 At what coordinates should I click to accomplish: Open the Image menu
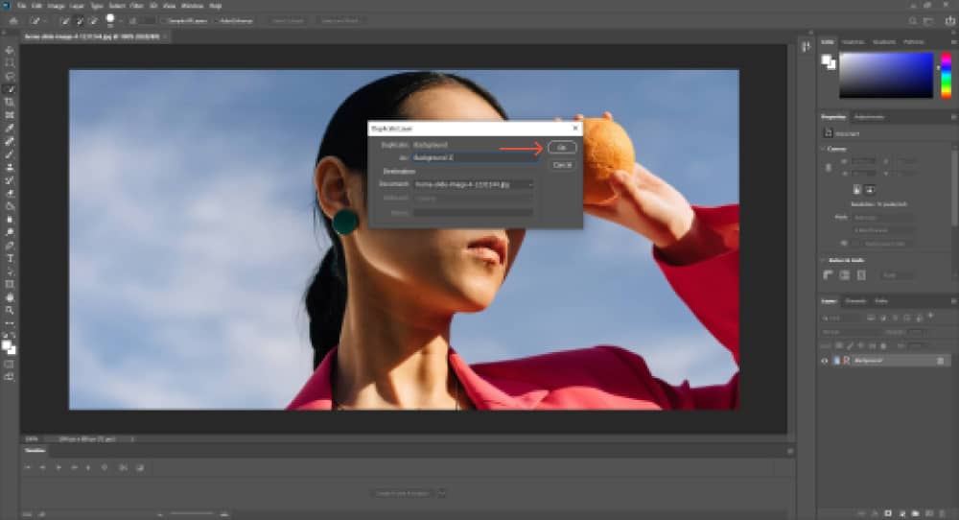56,6
